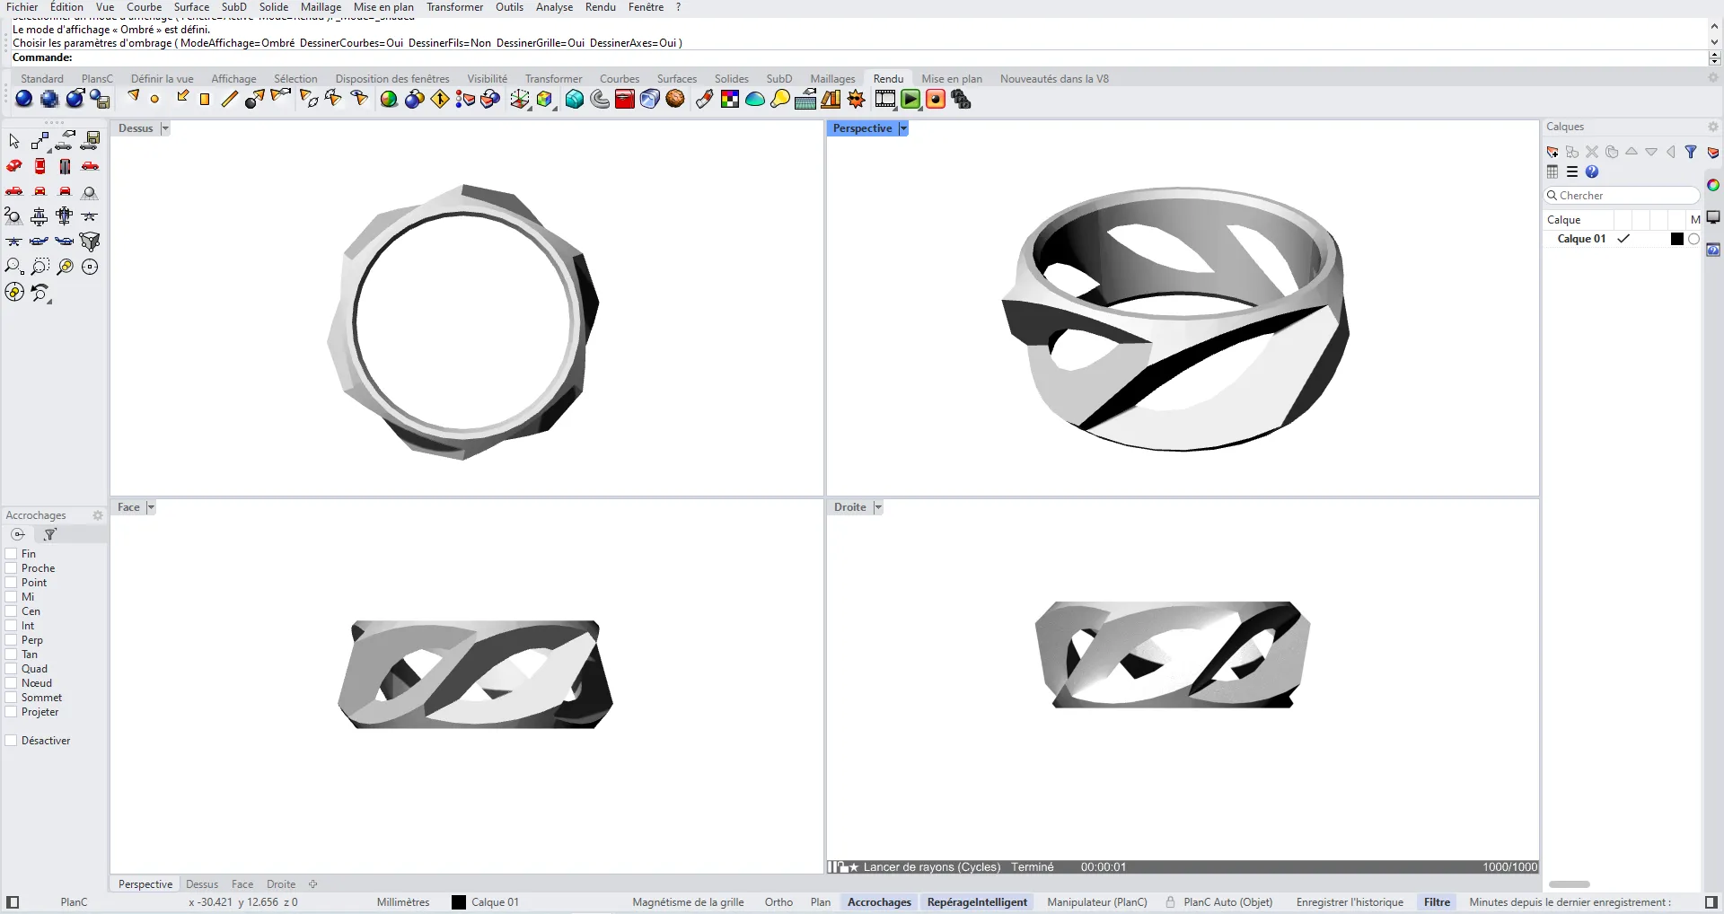Screen dimensions: 1724x914
Task: Enable the Fin object snap checkbox
Action: click(x=12, y=554)
